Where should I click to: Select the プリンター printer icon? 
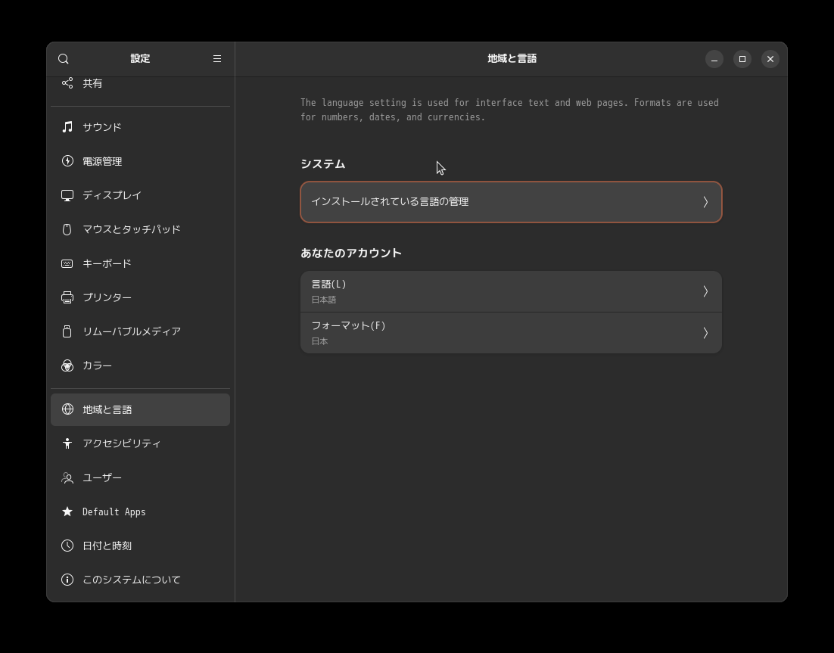(67, 297)
